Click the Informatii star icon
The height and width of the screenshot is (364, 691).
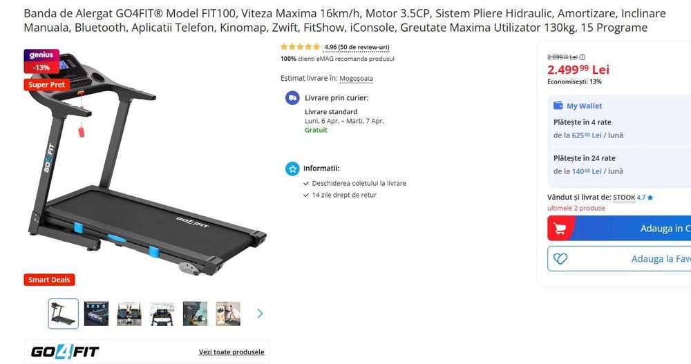(x=292, y=169)
